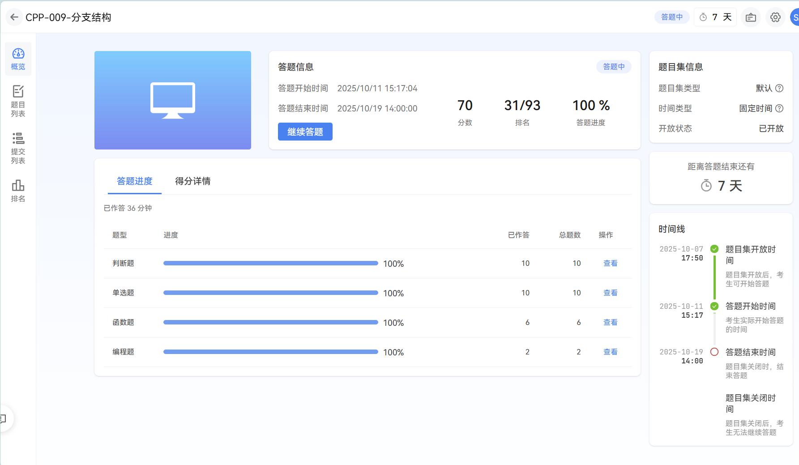Click the 31/93 ranking value
This screenshot has height=465, width=799.
pyautogui.click(x=522, y=105)
